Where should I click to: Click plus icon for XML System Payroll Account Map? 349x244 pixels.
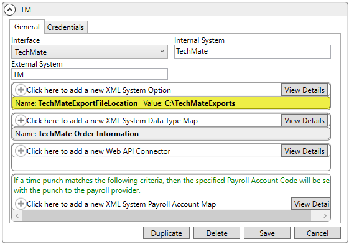pos(21,204)
